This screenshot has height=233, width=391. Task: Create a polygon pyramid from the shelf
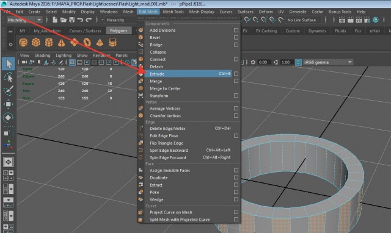pos(100,42)
